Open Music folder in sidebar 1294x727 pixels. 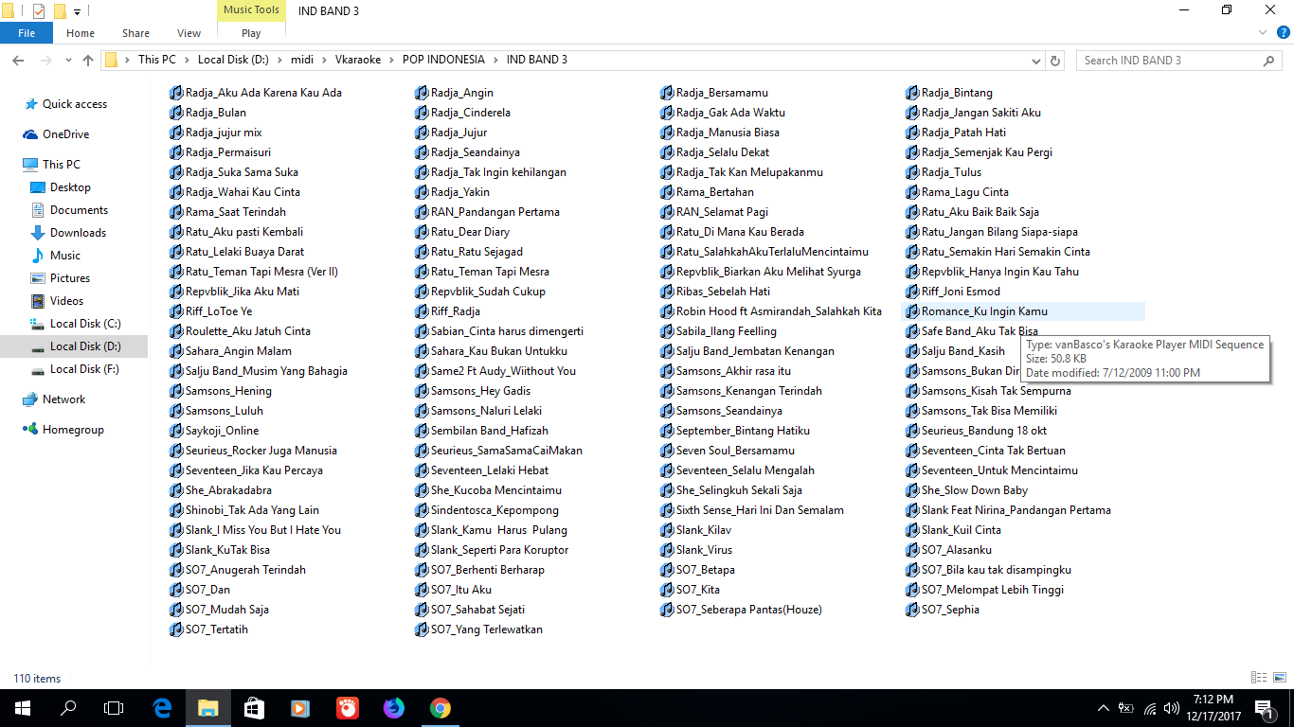(x=65, y=256)
